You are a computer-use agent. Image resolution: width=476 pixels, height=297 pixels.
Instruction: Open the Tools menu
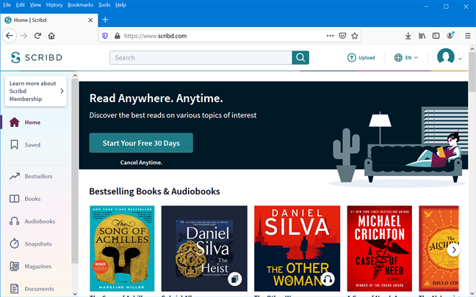pos(104,5)
